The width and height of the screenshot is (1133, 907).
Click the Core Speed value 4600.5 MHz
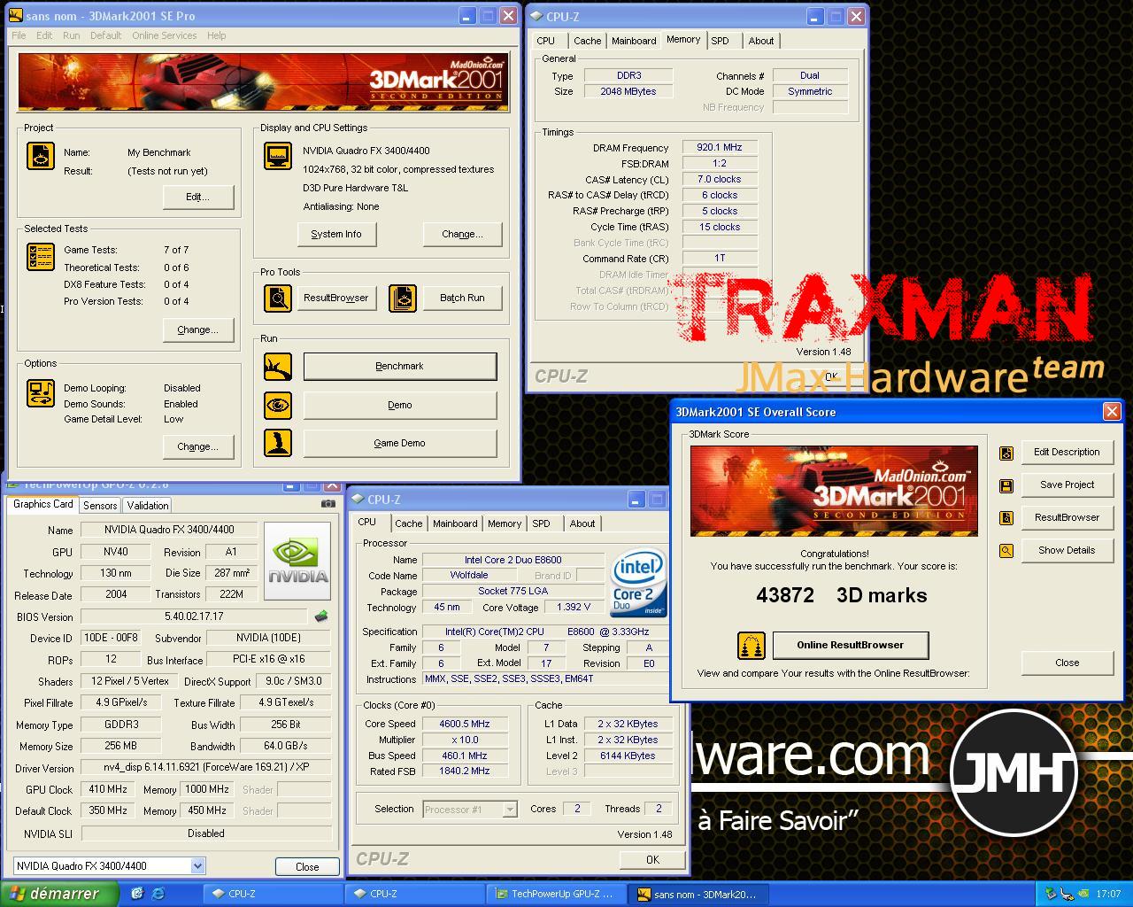pos(465,724)
